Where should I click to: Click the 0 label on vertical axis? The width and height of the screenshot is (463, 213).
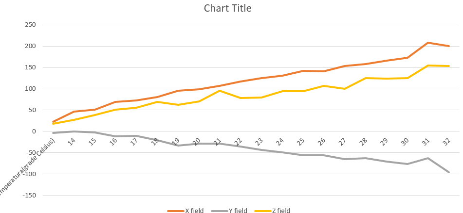(34, 131)
